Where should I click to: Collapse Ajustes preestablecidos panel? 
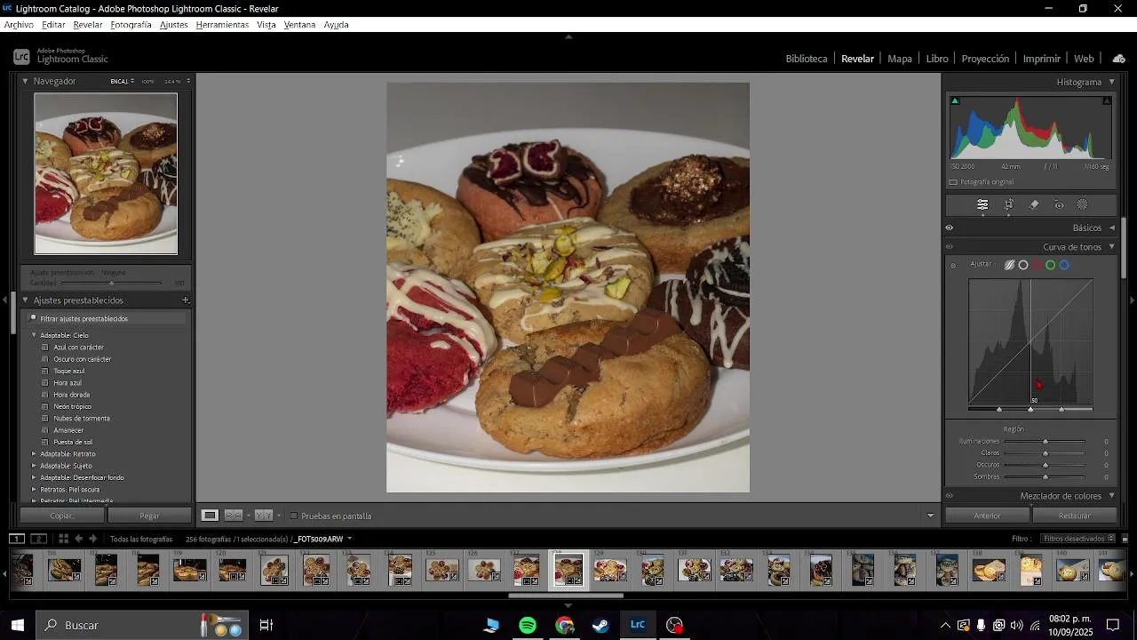point(25,300)
